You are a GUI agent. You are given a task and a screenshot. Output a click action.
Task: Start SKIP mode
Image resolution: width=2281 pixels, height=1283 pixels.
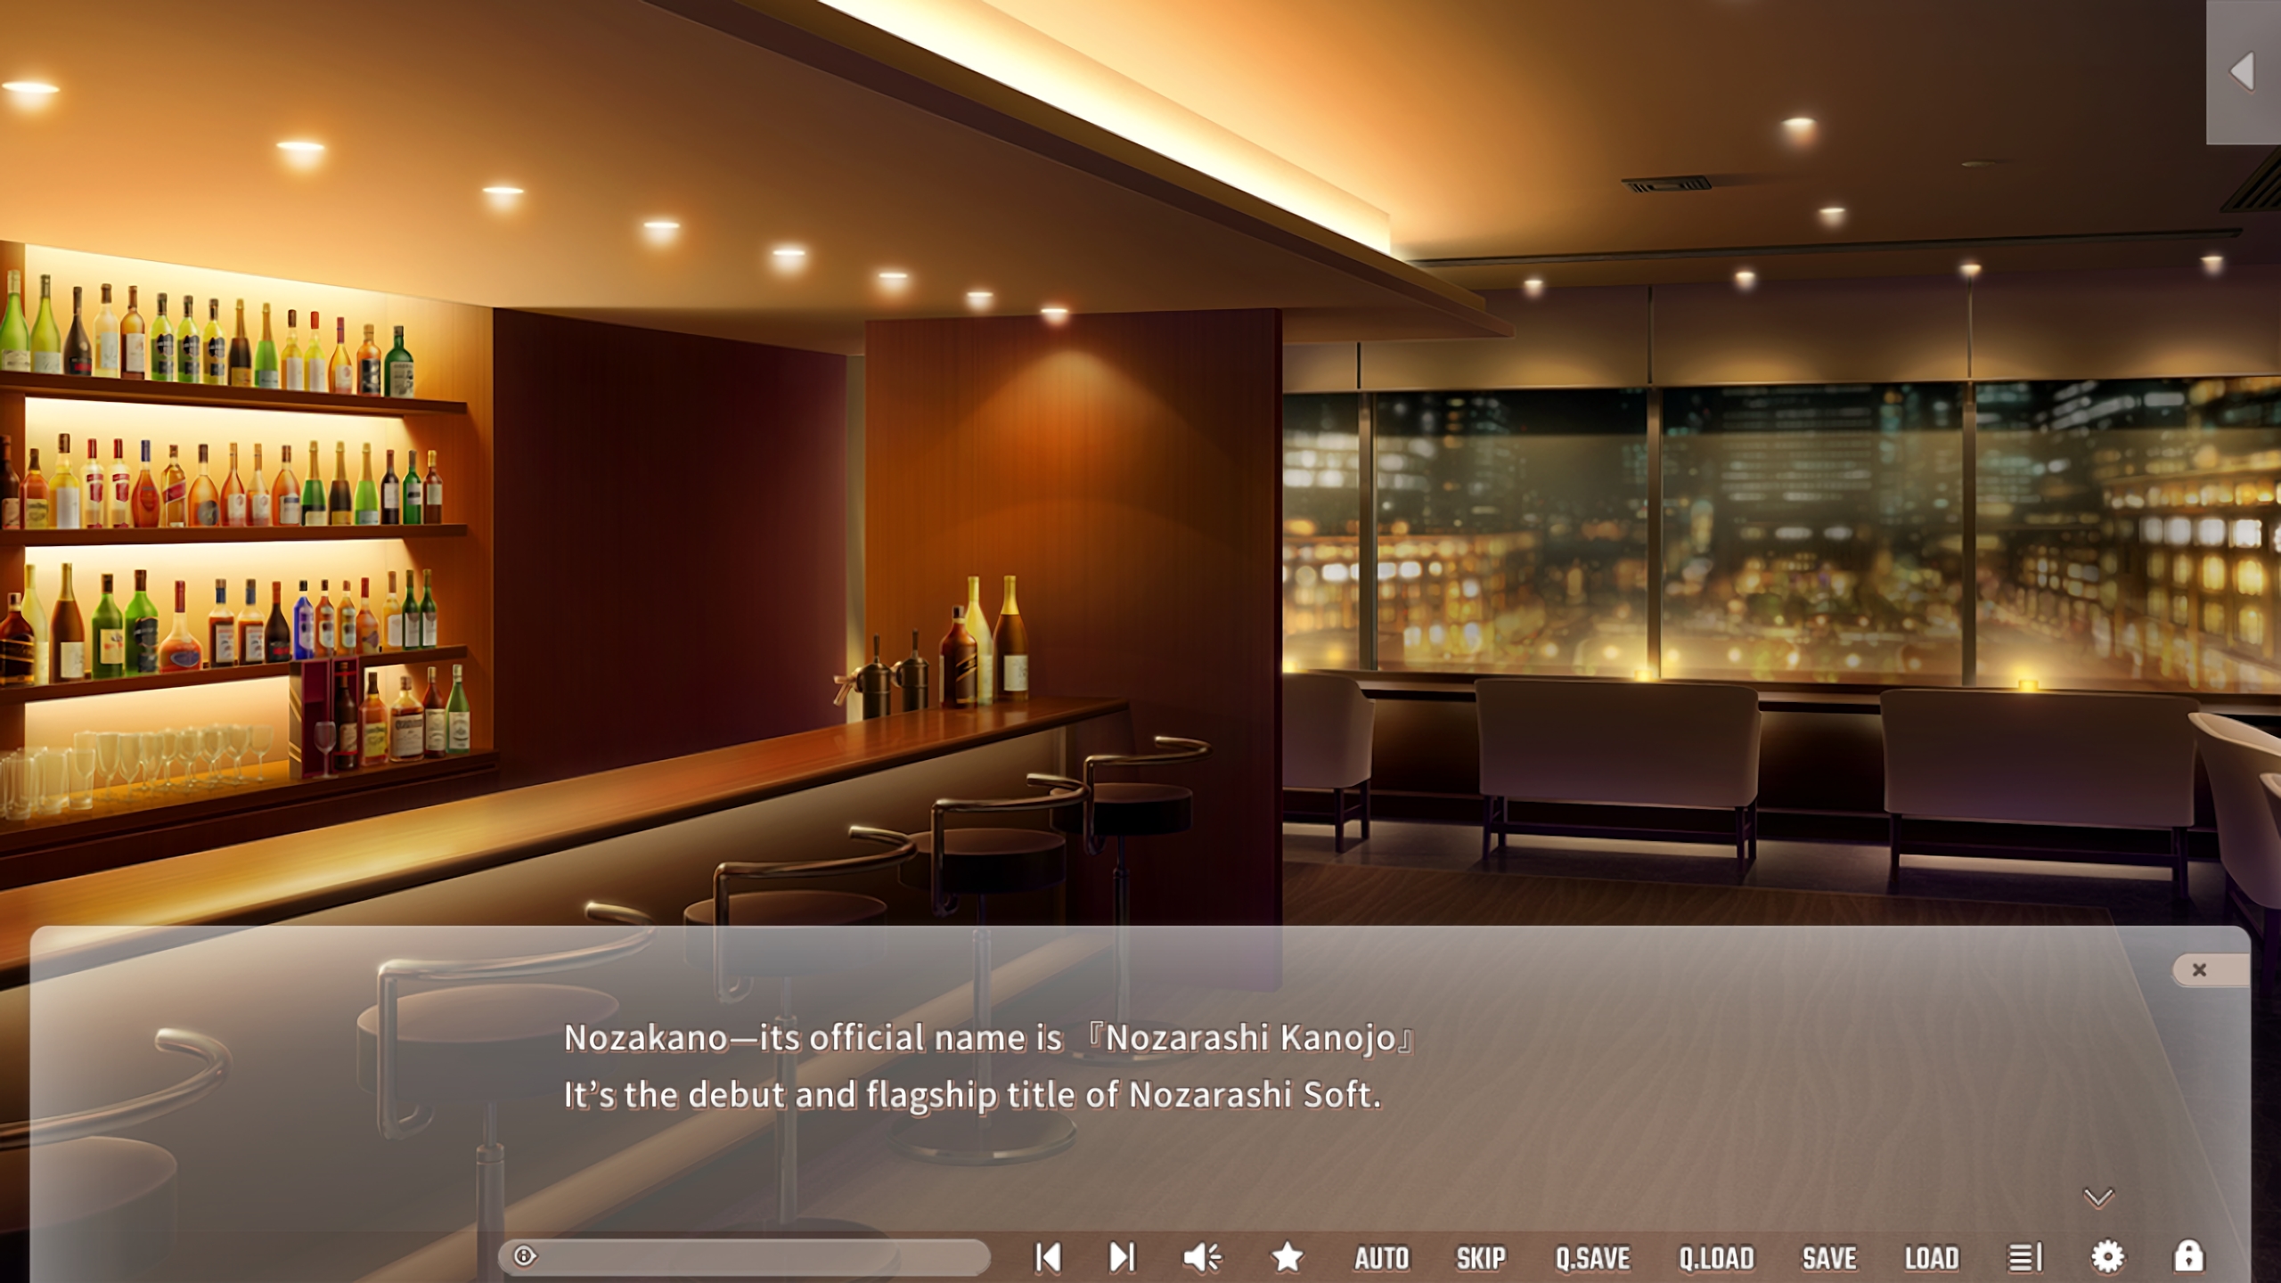1481,1258
